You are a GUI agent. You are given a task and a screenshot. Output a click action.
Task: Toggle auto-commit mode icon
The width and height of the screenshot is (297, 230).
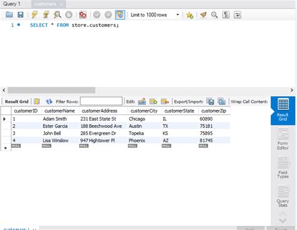(x=120, y=14)
